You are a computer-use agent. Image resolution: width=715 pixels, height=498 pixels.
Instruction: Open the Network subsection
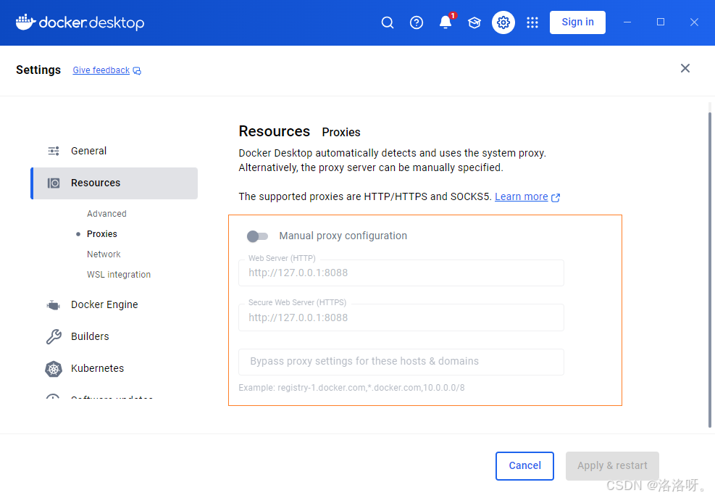click(104, 254)
